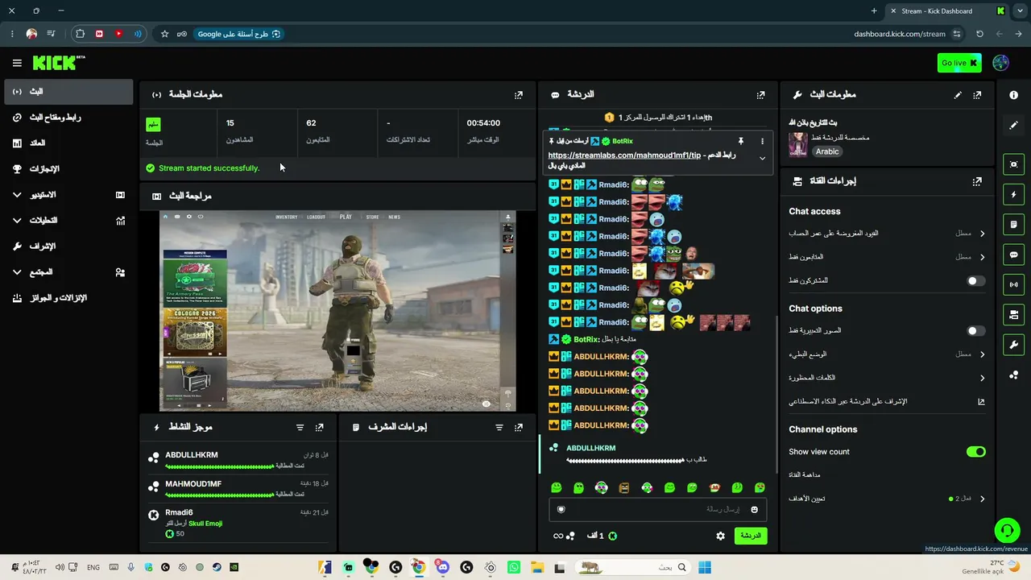
Task: Open رابط ومفتاح البث in the sidebar
Action: point(68,118)
